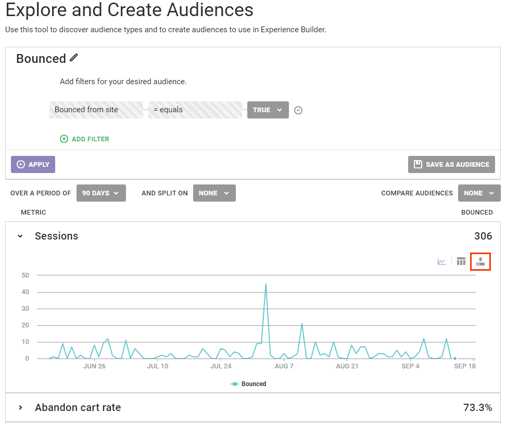The image size is (506, 424).
Task: Download the Sessions data
Action: click(x=480, y=261)
